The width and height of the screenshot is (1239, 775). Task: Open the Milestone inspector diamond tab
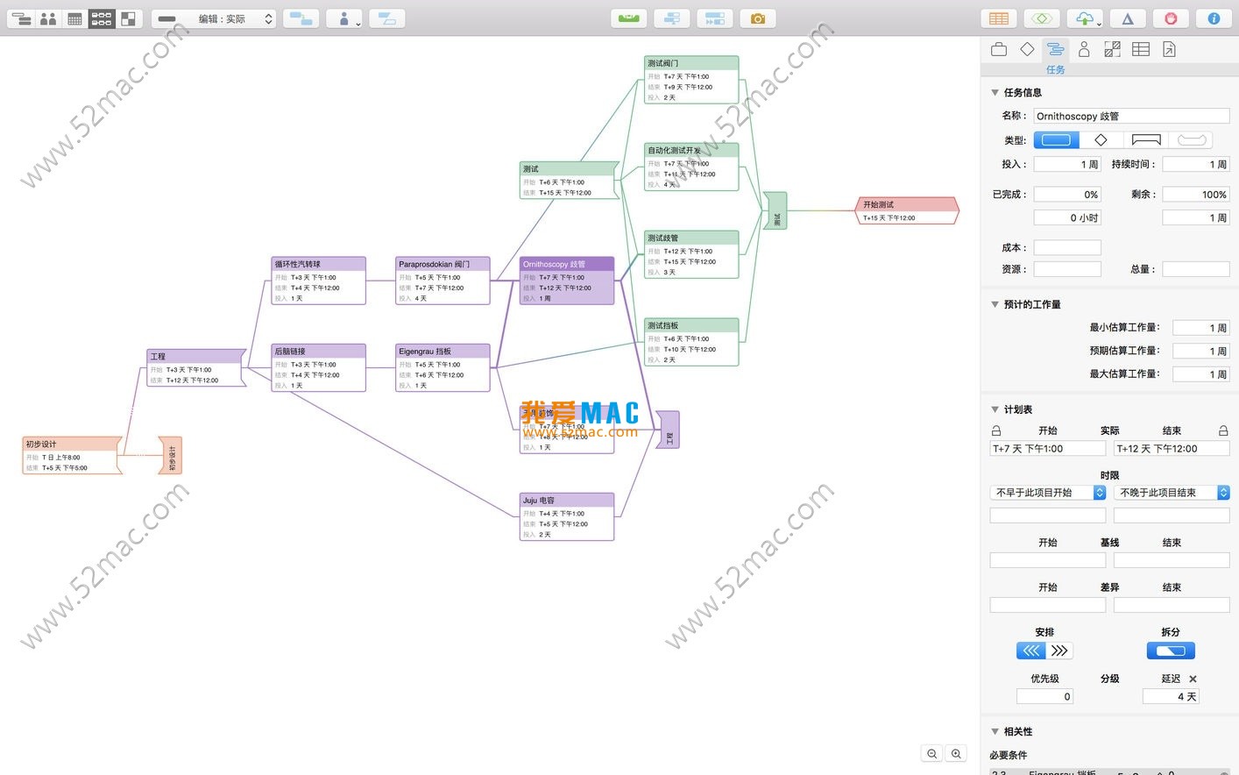click(x=1027, y=50)
